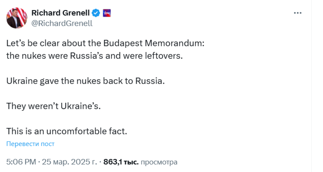
Task: Click the sentence "This is an uncomfortable fact."
Action: [67, 131]
